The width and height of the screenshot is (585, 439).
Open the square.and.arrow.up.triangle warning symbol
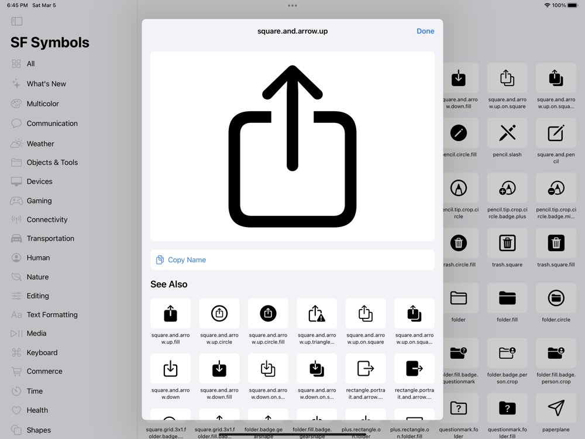pos(316,314)
